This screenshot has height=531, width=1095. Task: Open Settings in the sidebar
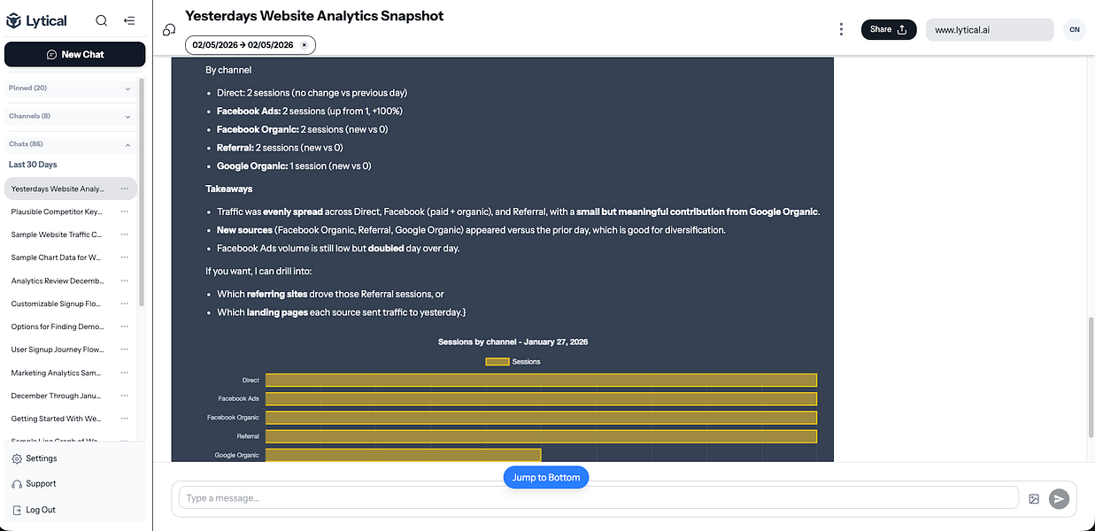41,458
